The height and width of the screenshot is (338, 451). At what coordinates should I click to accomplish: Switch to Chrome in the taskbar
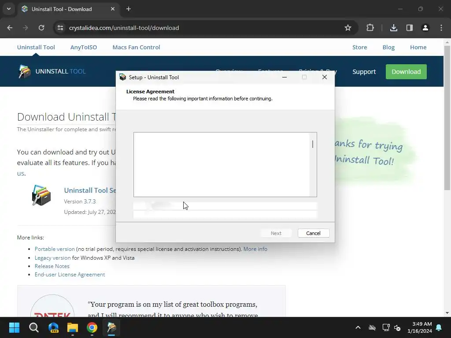pyautogui.click(x=92, y=327)
